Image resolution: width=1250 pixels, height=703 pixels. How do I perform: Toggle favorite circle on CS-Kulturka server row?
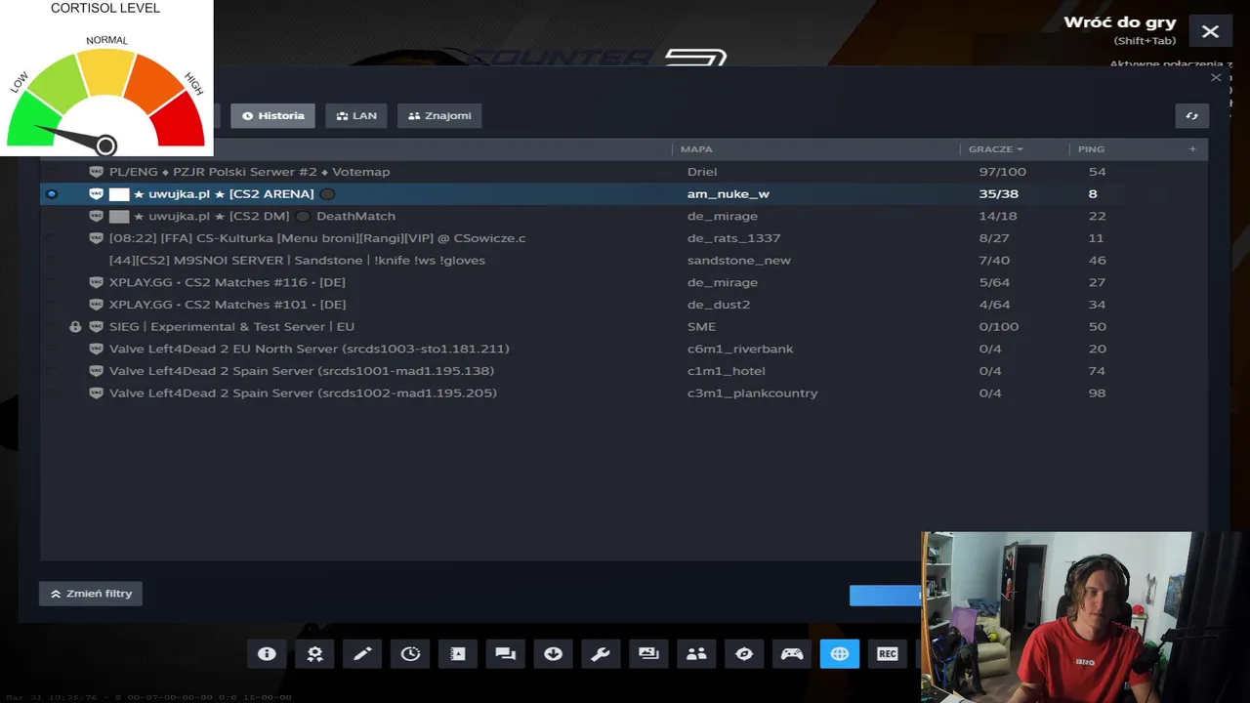tap(52, 238)
